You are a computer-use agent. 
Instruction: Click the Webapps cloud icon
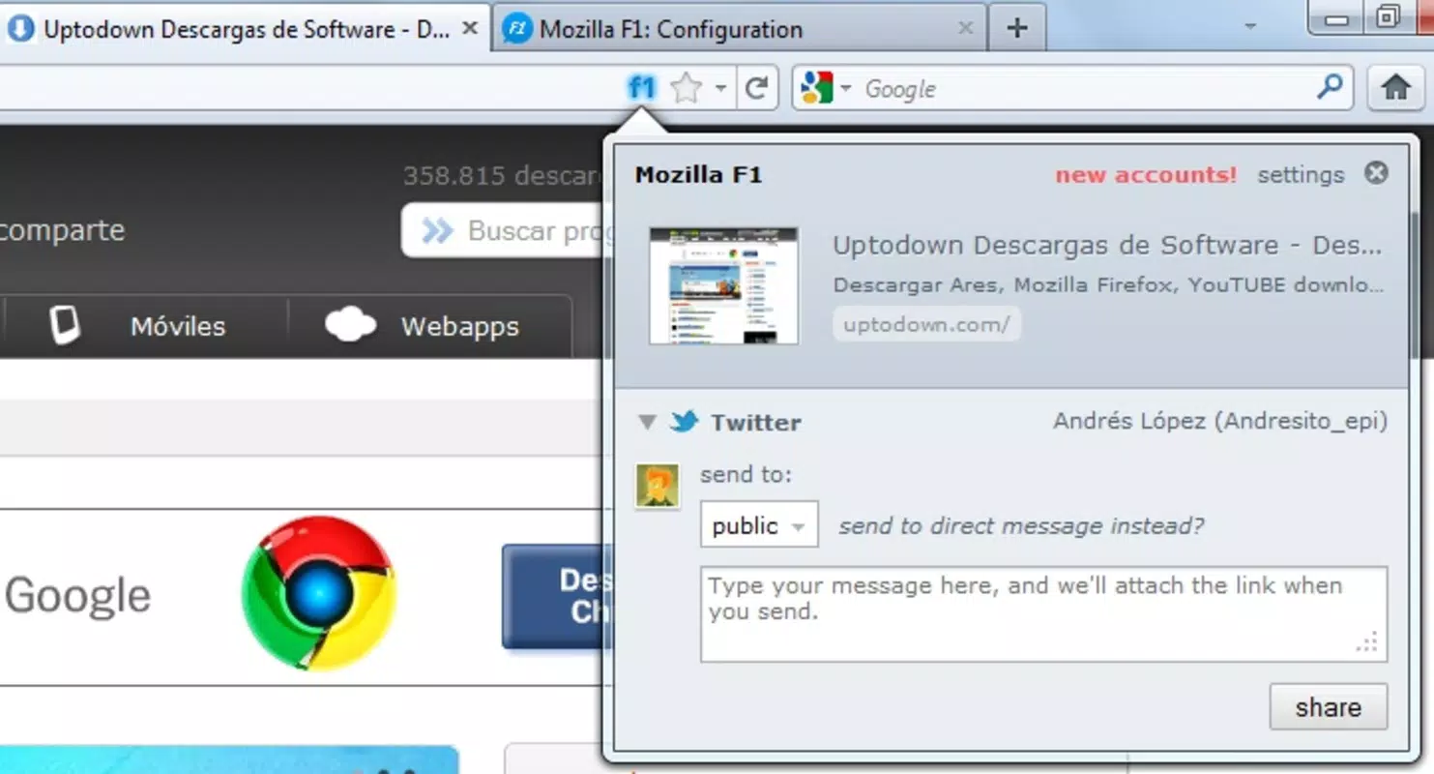[x=350, y=325]
